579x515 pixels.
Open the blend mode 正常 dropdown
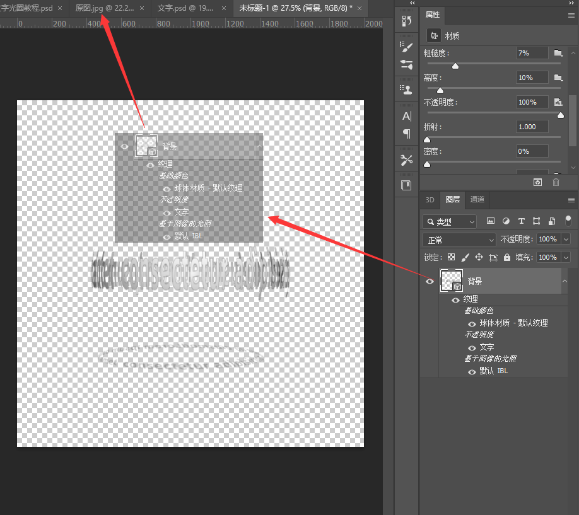coord(459,240)
